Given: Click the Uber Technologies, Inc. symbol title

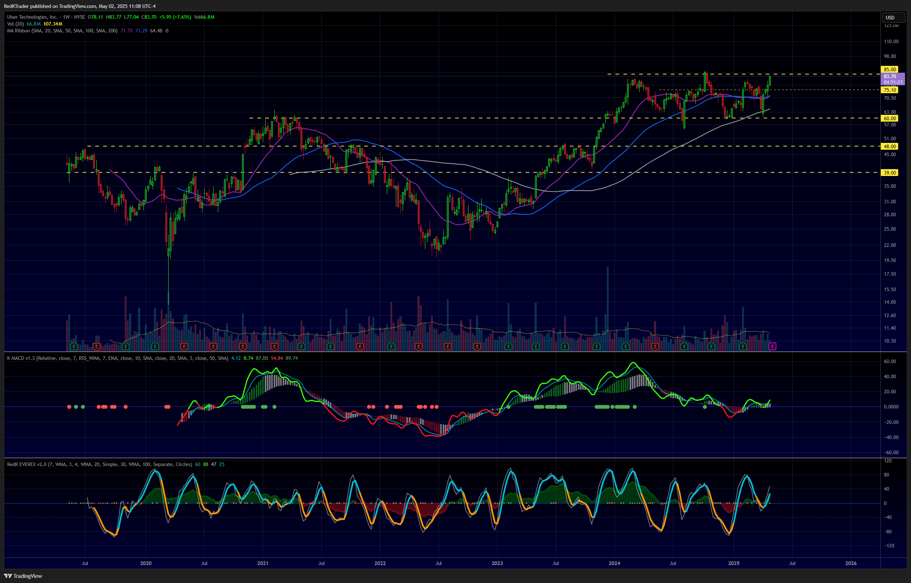Looking at the screenshot, I should (32, 17).
